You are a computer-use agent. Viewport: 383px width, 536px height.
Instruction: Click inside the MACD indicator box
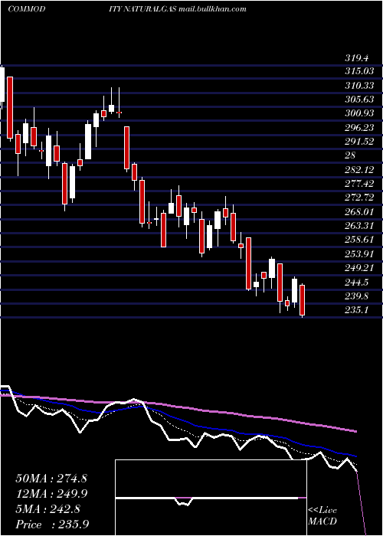[x=211, y=498]
